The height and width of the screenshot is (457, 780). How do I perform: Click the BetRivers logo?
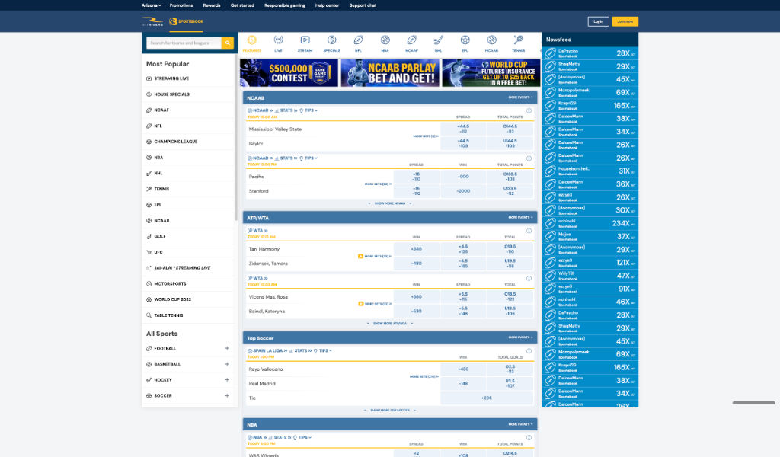coord(152,21)
